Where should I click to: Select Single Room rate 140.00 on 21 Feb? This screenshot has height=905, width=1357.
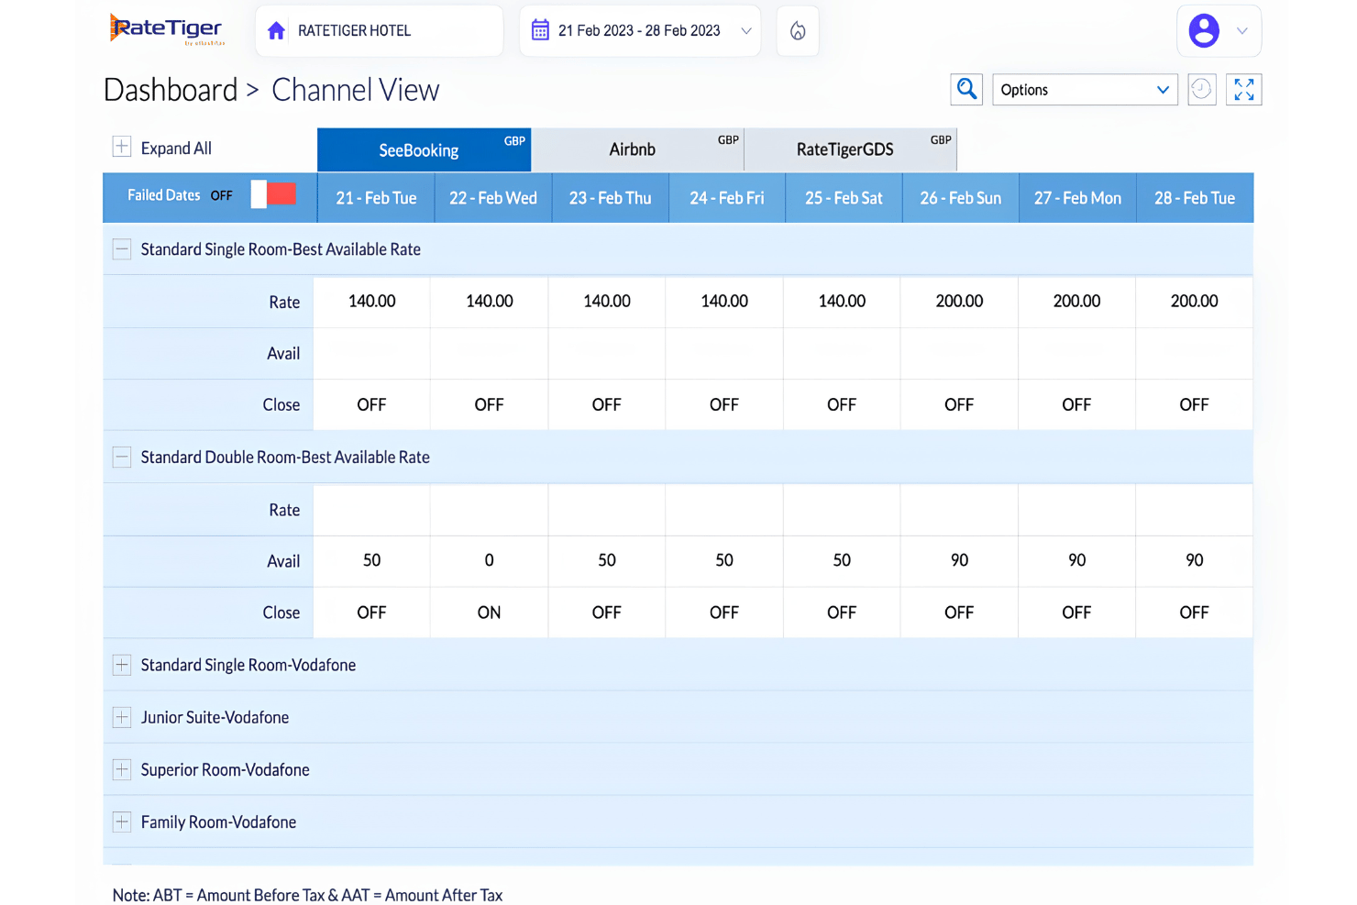click(x=371, y=301)
